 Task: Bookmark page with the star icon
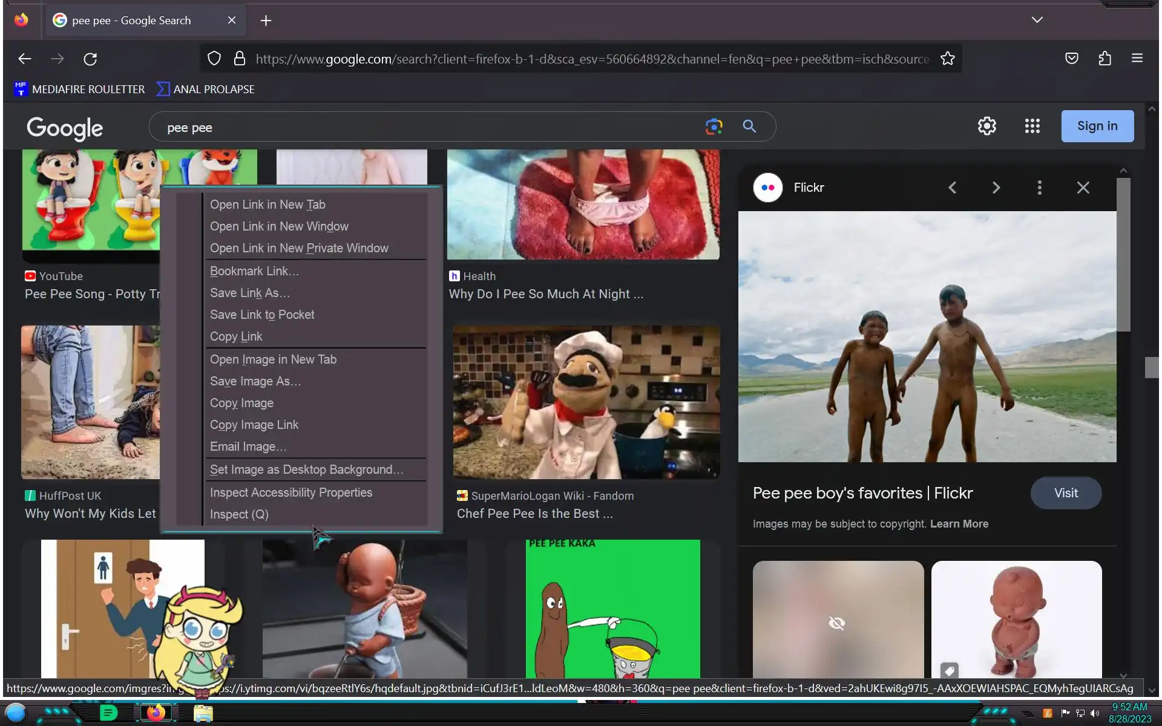click(947, 59)
